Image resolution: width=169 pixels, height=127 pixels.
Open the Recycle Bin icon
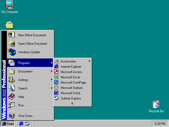coord(156,104)
